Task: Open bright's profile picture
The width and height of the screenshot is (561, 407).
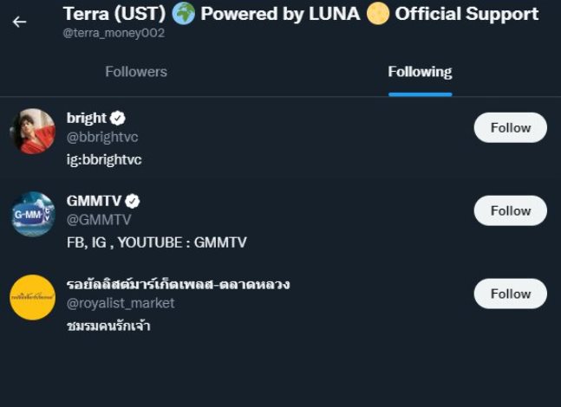Action: (33, 132)
